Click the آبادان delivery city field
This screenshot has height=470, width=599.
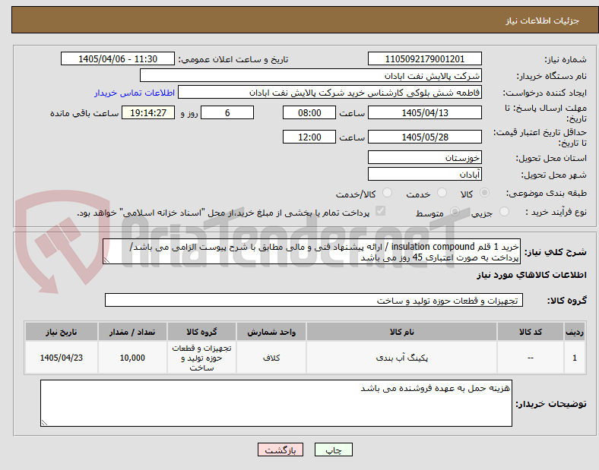424,175
